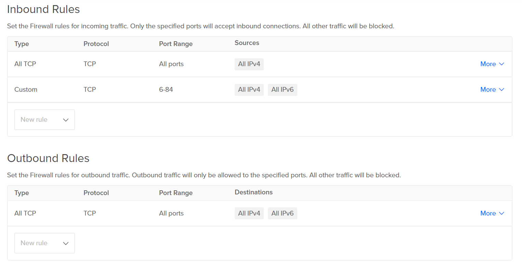Click the Destinations column header
Image resolution: width=522 pixels, height=266 pixels.
coord(253,192)
